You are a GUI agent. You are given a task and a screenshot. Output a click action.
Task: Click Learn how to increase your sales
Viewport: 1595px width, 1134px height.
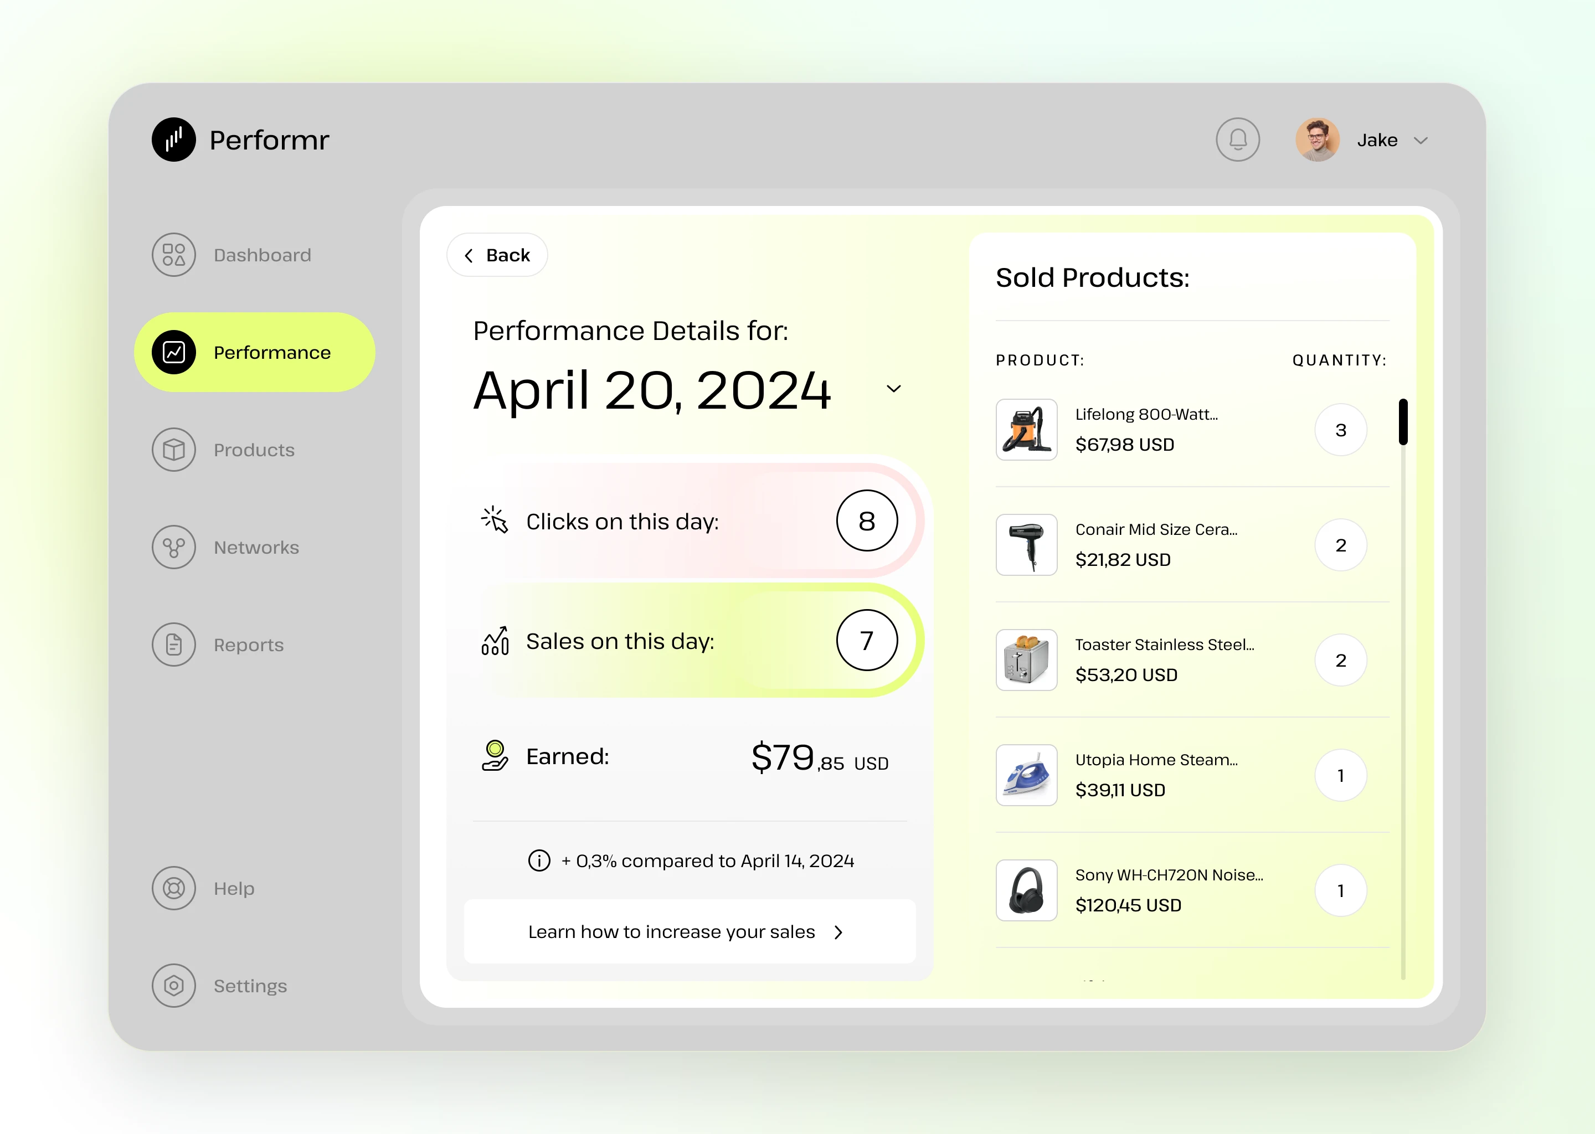click(x=688, y=931)
